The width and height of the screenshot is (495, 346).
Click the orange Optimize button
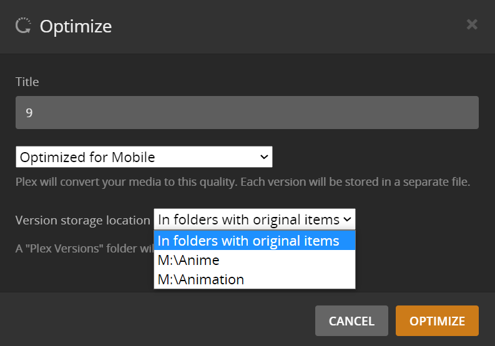pos(437,321)
